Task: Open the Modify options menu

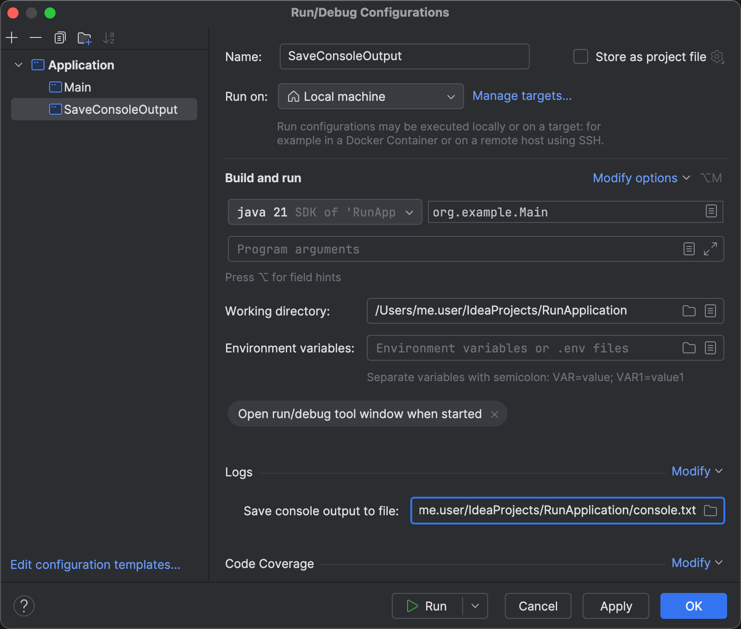Action: point(641,178)
